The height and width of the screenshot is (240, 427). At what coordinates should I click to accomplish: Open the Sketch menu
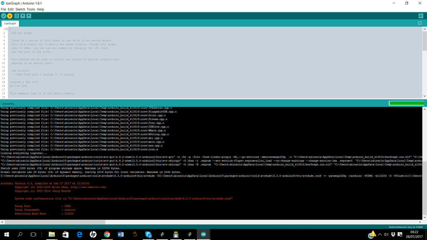pyautogui.click(x=20, y=9)
